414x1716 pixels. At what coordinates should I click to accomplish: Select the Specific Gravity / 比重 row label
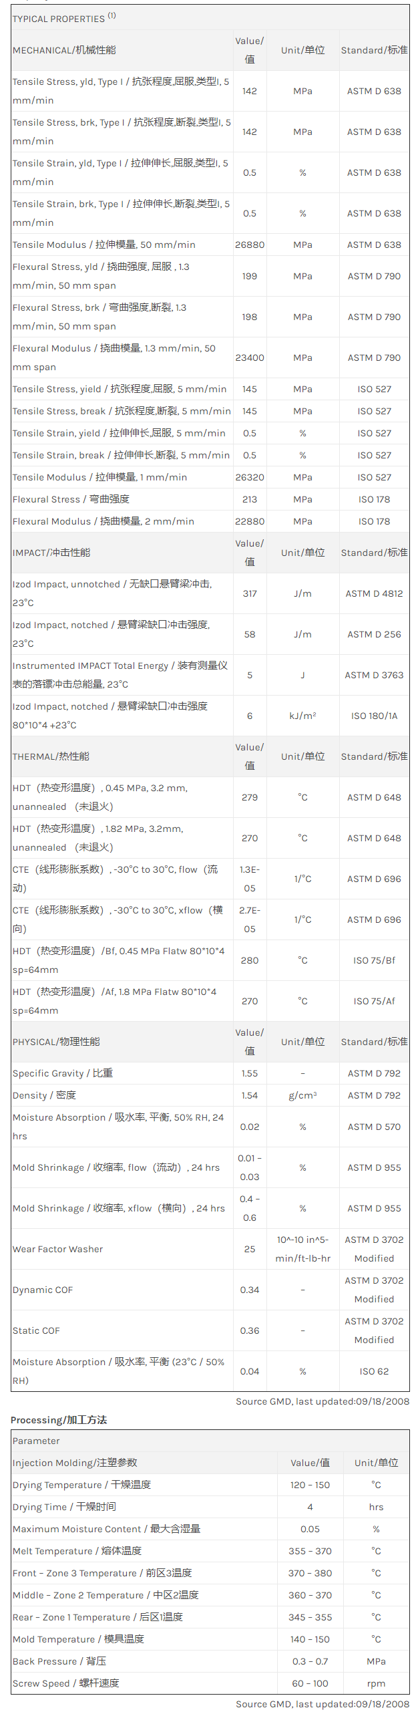pyautogui.click(x=63, y=1073)
